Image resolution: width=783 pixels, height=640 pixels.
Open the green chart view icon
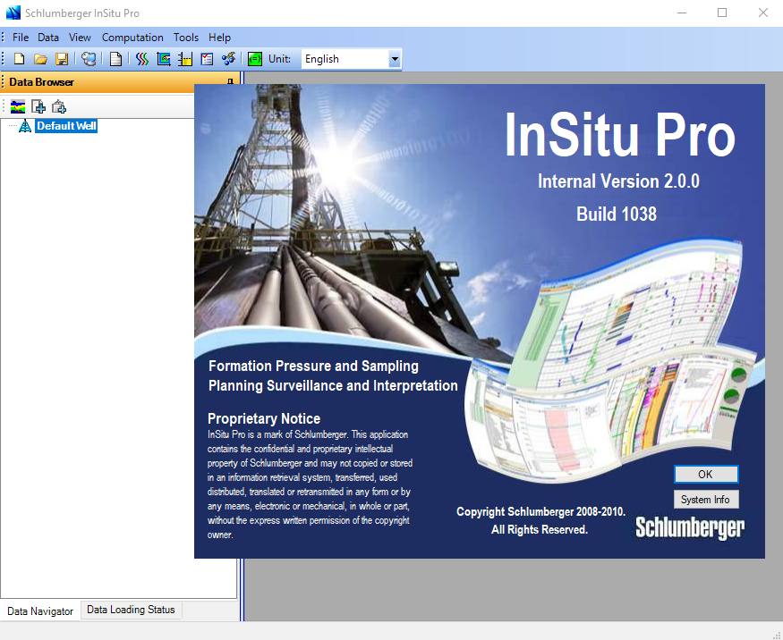point(164,58)
